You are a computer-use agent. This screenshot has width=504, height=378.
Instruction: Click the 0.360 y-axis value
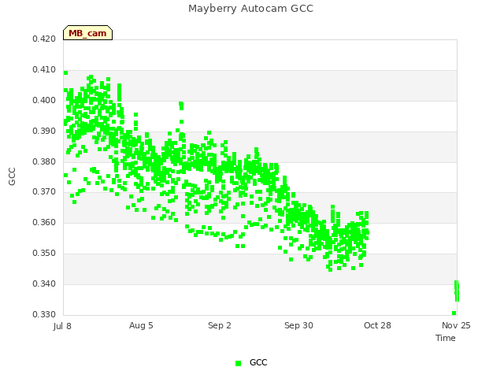44,222
